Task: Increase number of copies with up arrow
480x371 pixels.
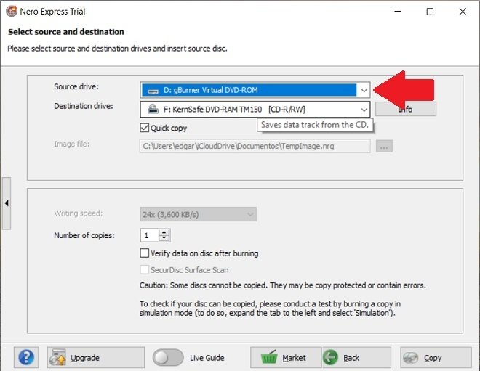Action: [x=164, y=232]
